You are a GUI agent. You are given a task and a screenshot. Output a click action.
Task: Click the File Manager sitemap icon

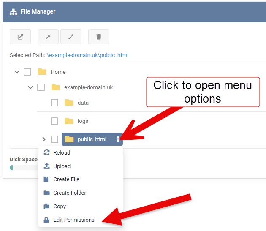14,12
